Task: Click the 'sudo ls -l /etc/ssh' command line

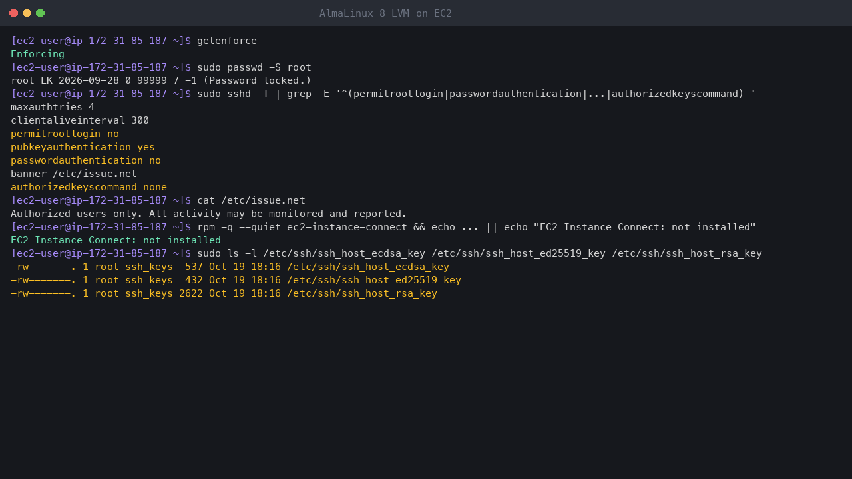Action: 480,253
